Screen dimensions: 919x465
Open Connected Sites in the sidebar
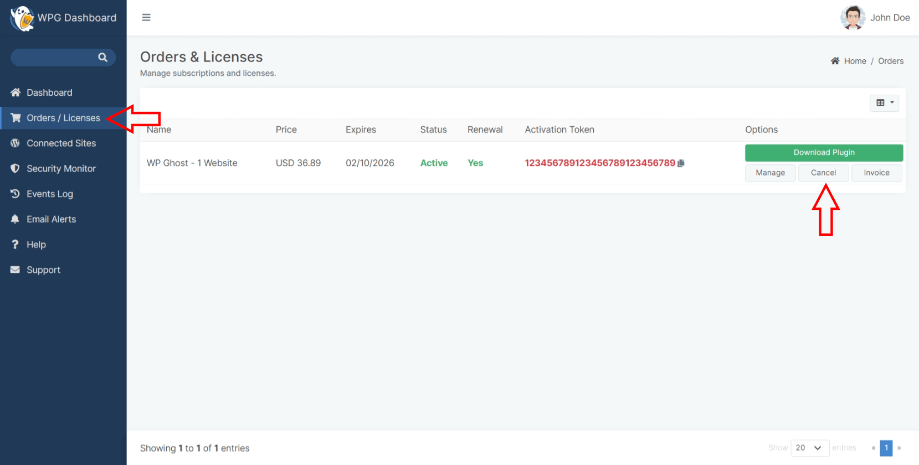pyautogui.click(x=61, y=143)
